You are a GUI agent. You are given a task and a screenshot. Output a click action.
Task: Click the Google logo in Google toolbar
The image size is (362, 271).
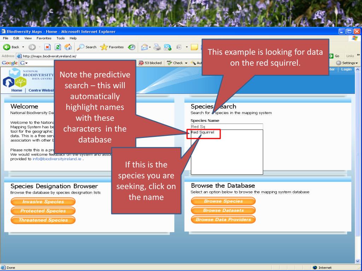10,63
